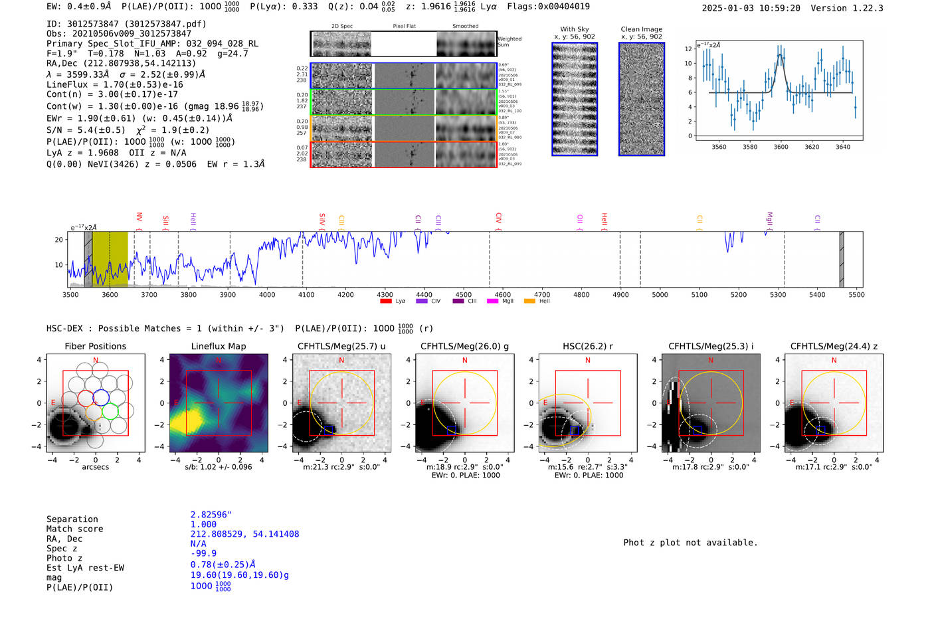Select the orange-bordered 2D spectrum fiber row

click(x=404, y=128)
